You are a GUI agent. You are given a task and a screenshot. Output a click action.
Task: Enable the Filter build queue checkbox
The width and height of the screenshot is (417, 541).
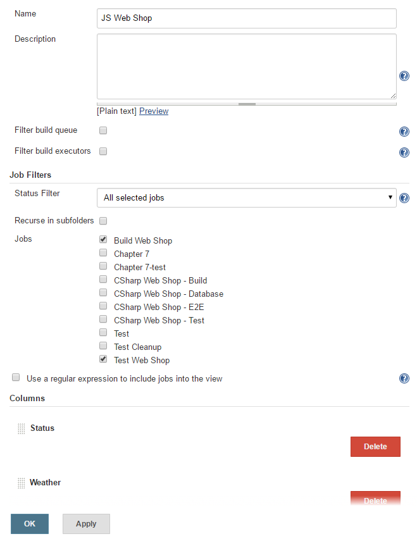click(103, 130)
